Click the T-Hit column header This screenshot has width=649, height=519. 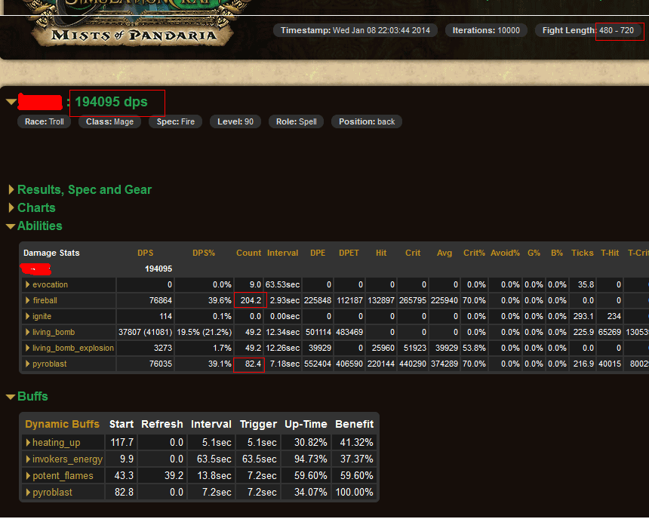(x=610, y=253)
